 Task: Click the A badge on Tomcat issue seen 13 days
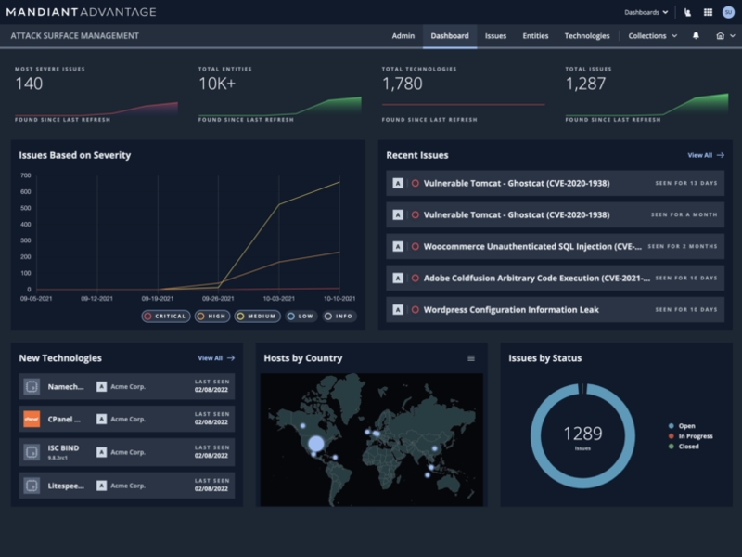pos(398,183)
